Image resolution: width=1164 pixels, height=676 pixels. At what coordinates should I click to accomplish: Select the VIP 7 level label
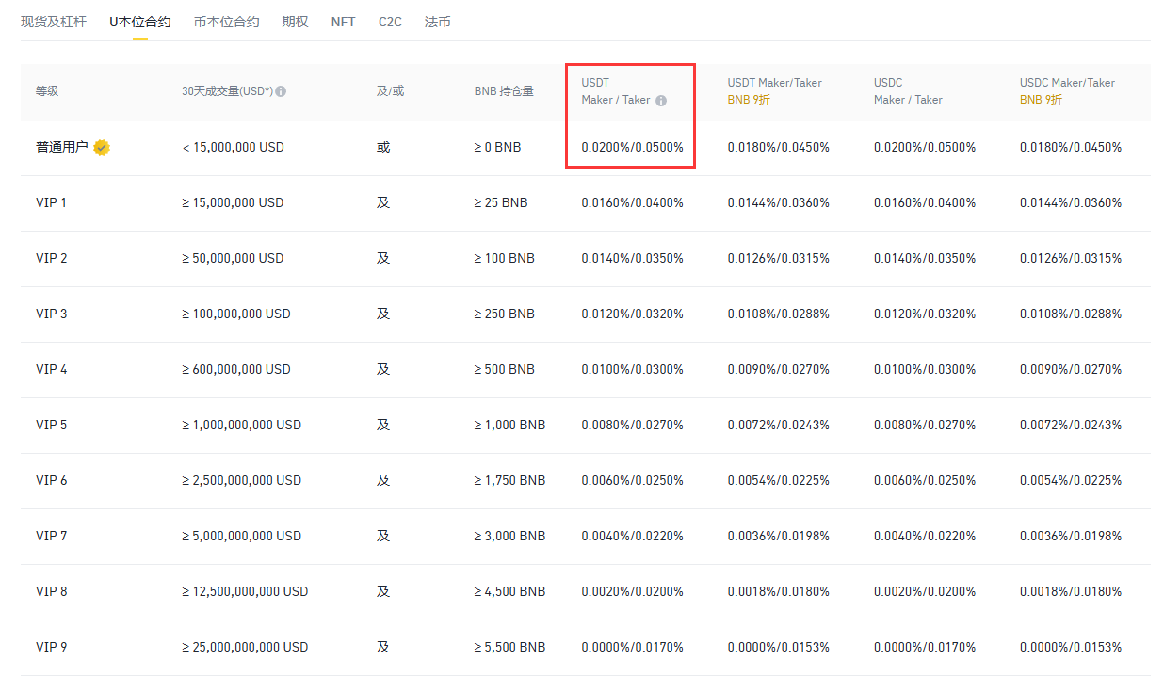(52, 536)
